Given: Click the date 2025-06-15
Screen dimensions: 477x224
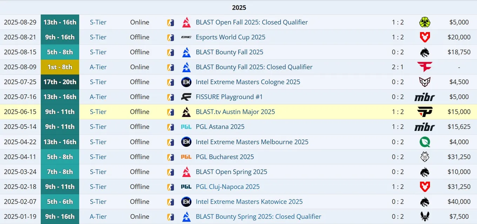Looking at the screenshot, I should (20, 112).
